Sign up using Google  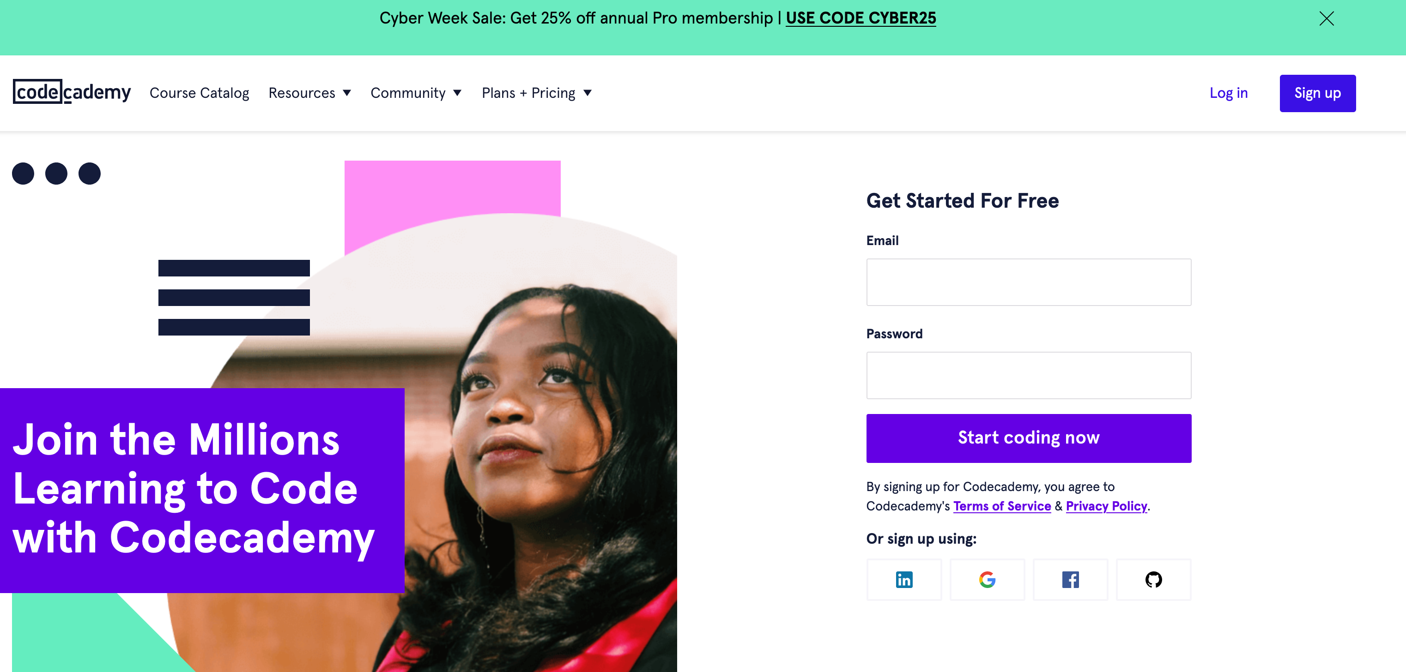tap(988, 579)
